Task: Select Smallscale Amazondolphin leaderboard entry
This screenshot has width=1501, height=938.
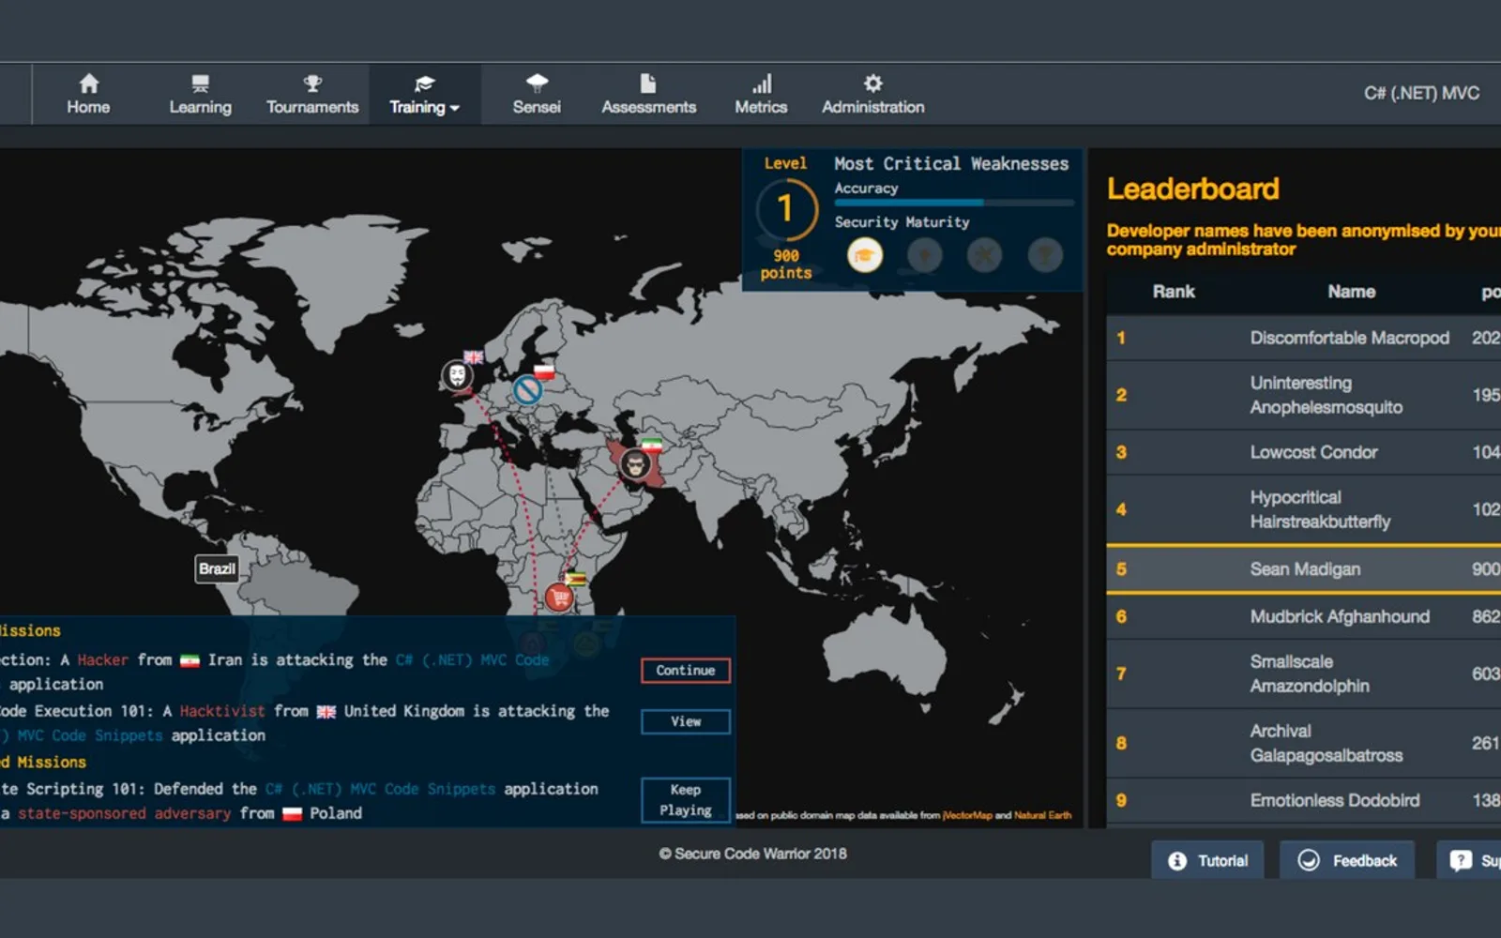Action: click(x=1304, y=673)
